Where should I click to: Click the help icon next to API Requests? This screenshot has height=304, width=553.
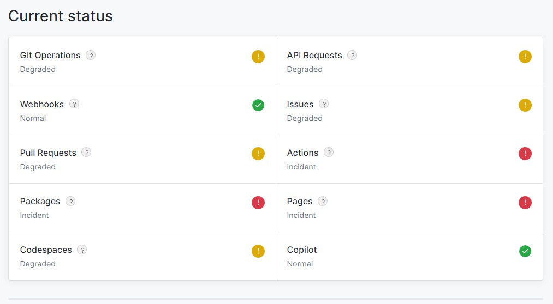point(352,55)
